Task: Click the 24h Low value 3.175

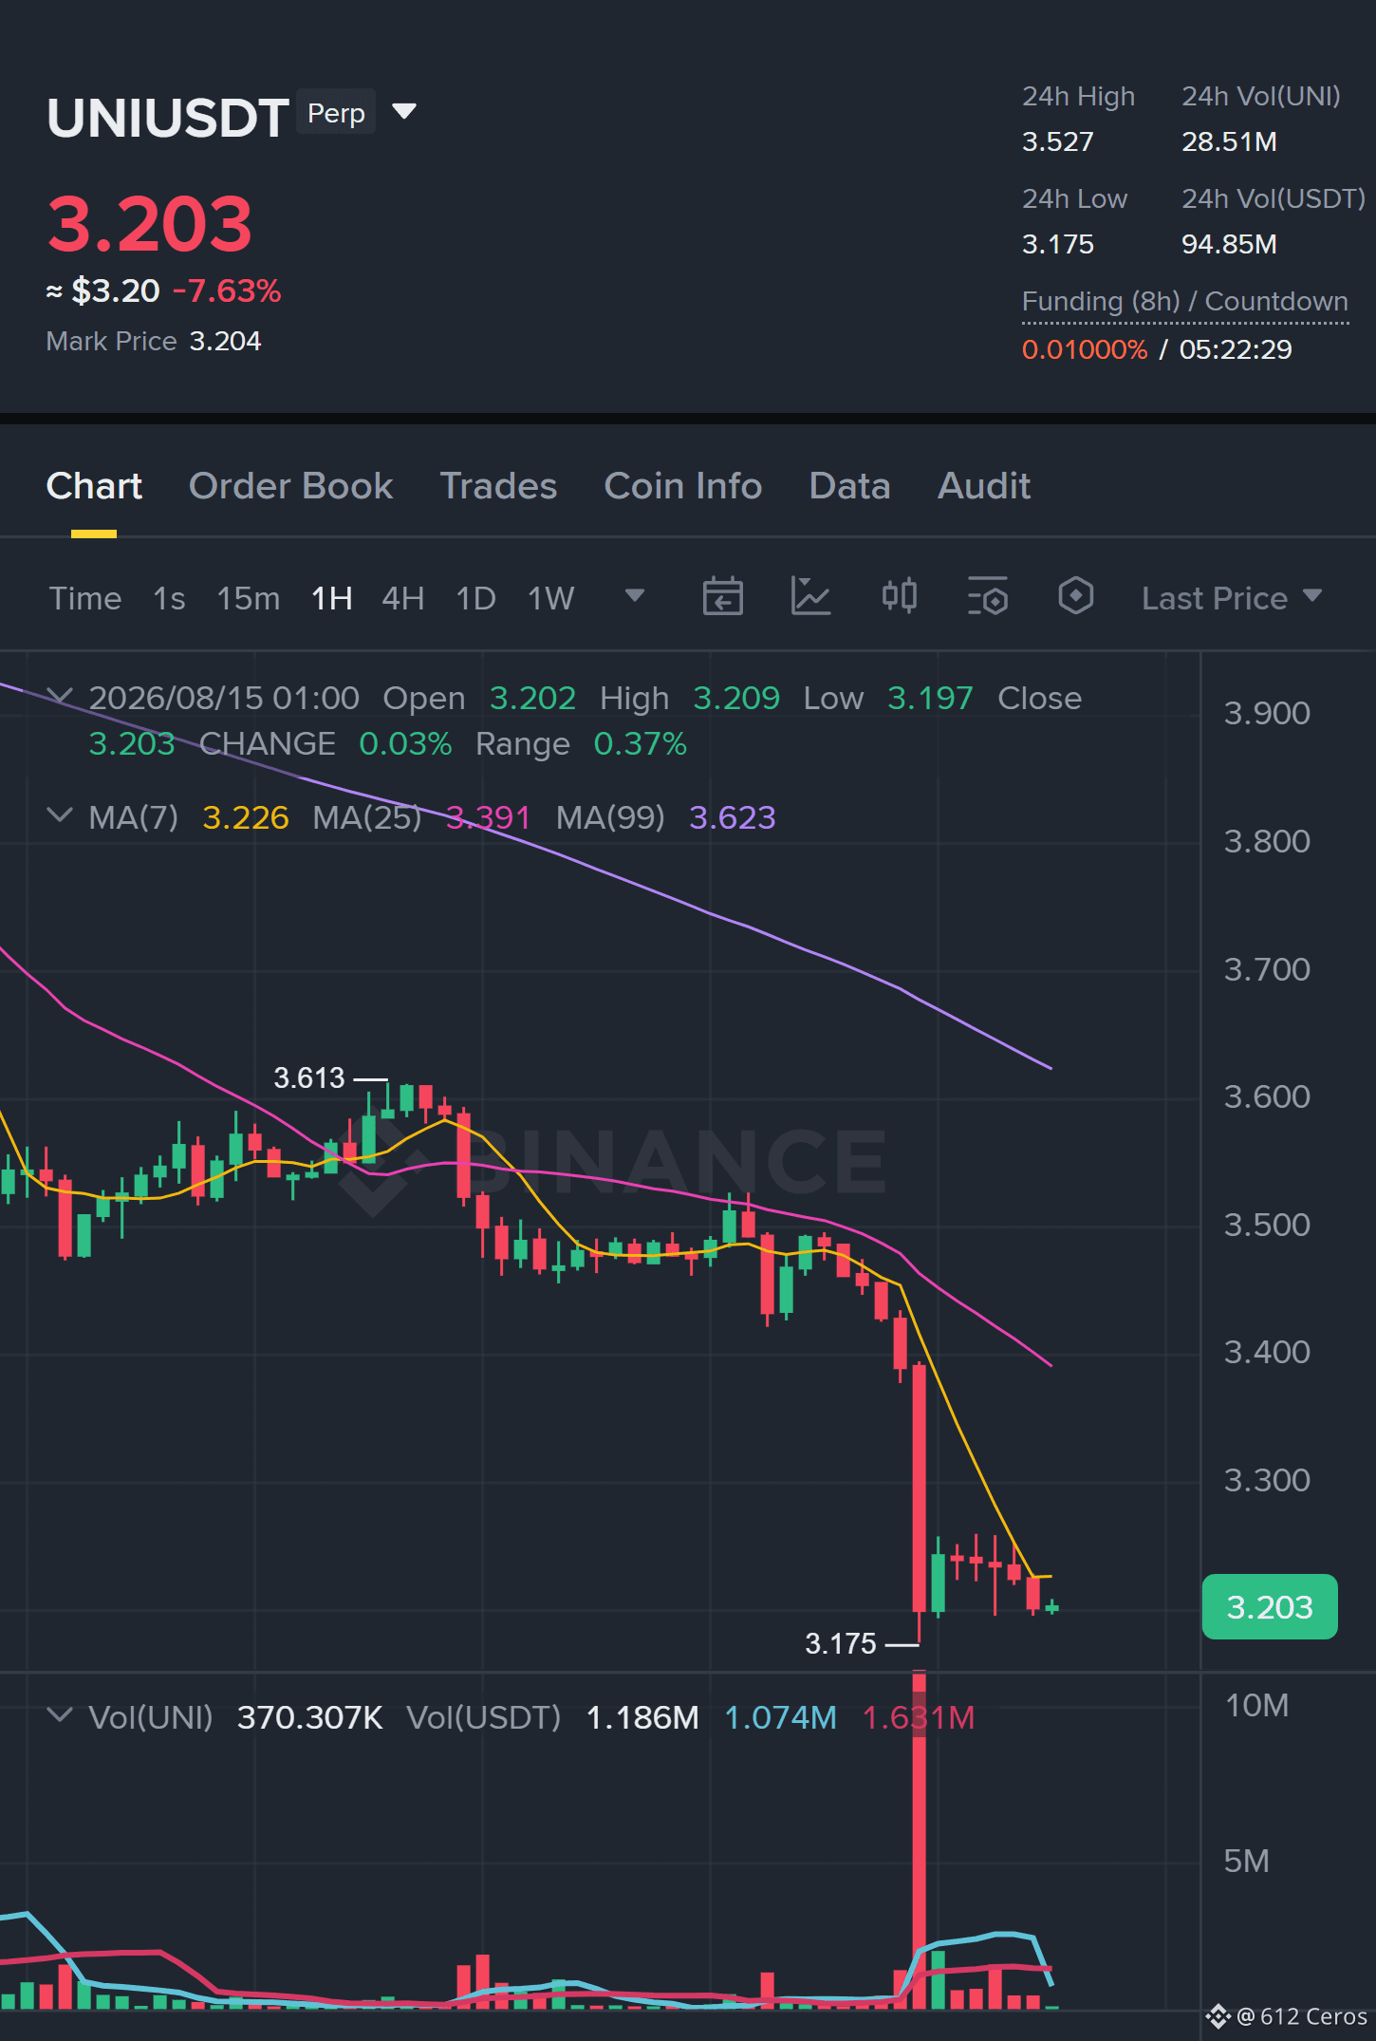Action: pos(1057,244)
